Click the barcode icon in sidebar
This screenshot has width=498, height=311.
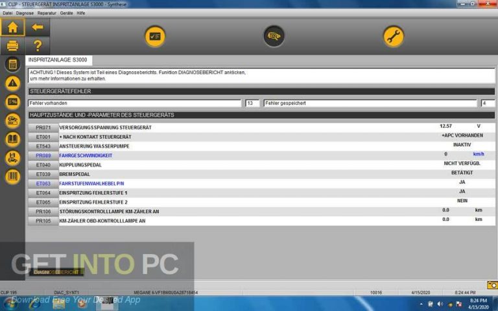click(x=12, y=176)
